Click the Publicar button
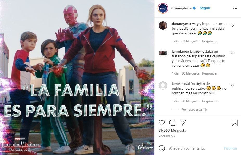The height and width of the screenshot is (155, 241). [x=231, y=148]
